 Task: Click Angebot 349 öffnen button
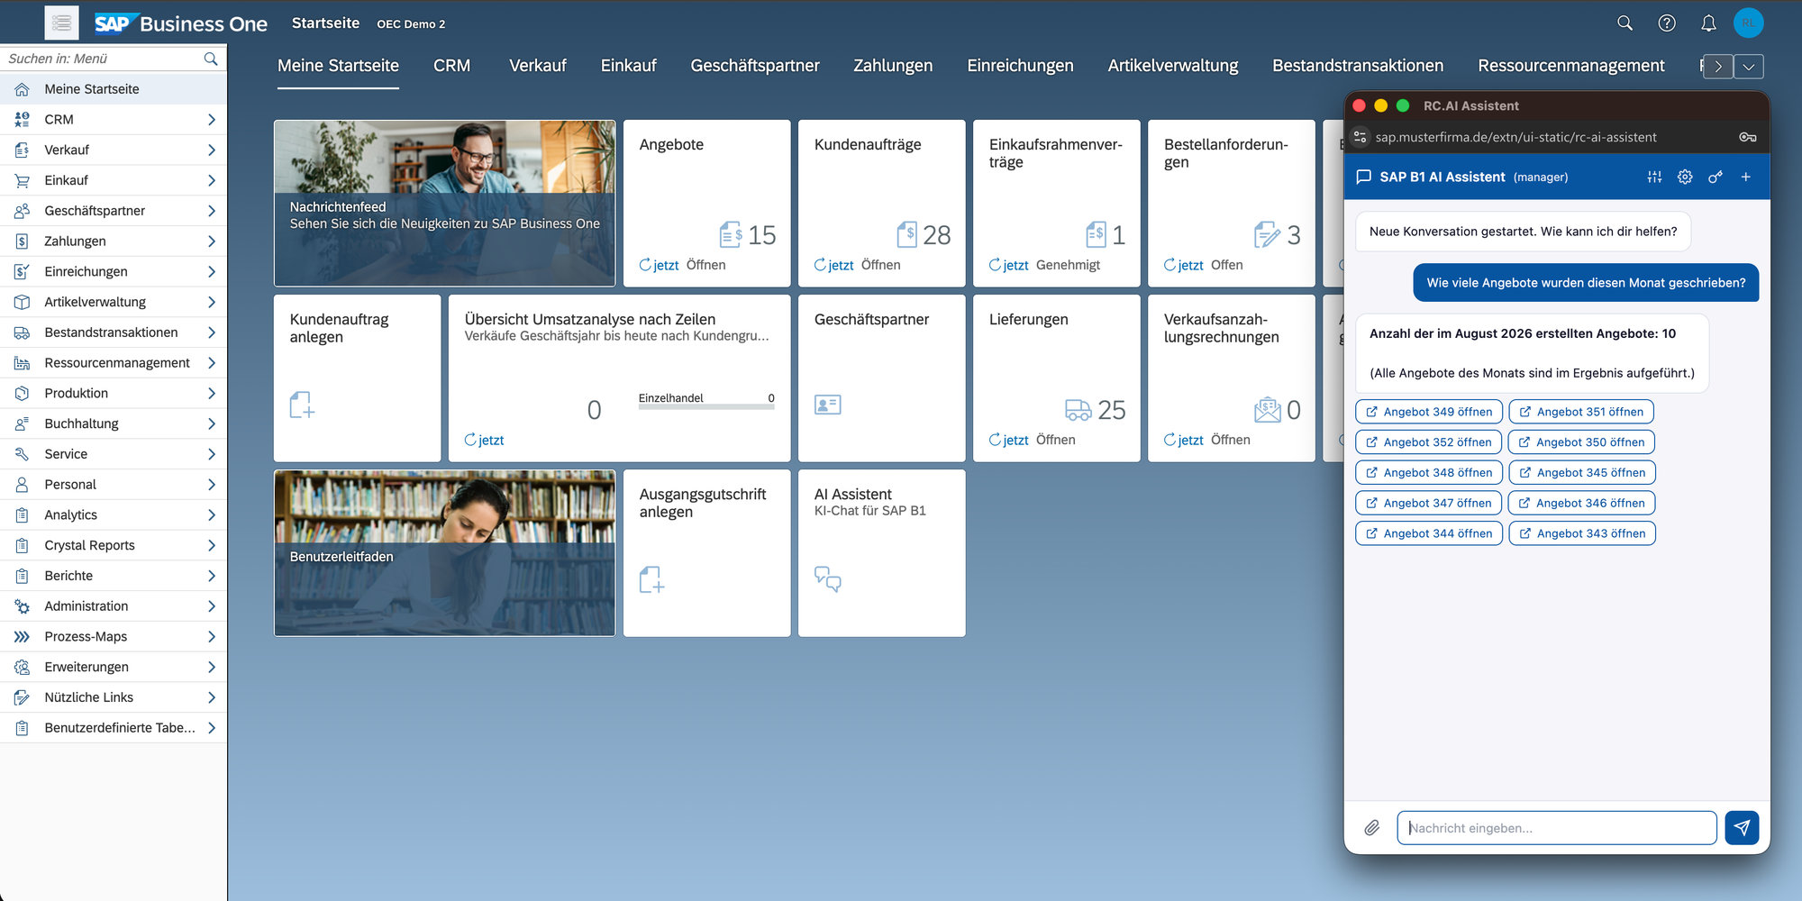(x=1429, y=412)
